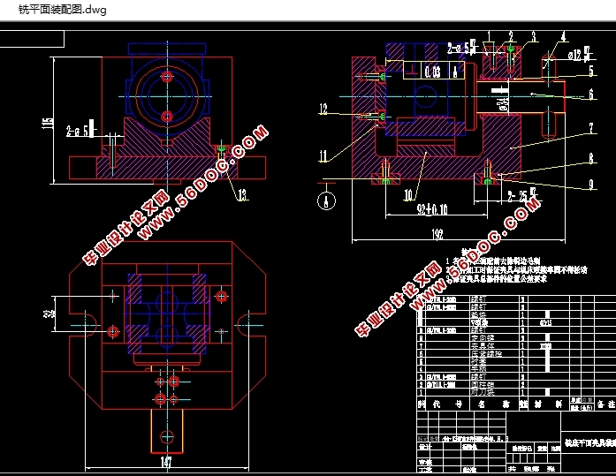Click part balloon number 10
The image size is (616, 476).
coord(409,193)
